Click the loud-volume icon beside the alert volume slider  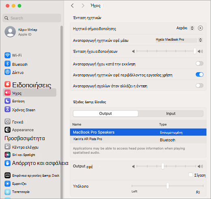(200, 51)
